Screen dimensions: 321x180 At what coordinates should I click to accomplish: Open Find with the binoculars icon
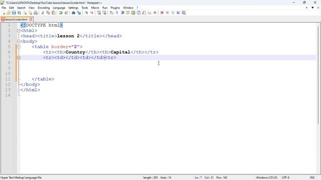tap(73, 13)
